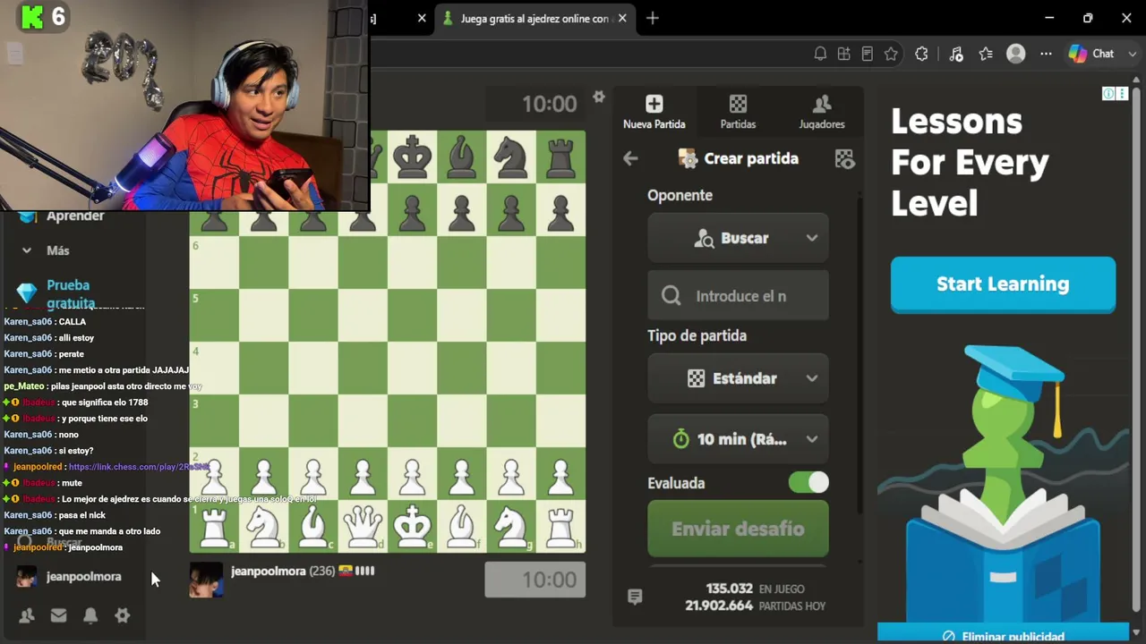Open the Oponente Buscar dropdown
The image size is (1146, 644).
pos(738,238)
